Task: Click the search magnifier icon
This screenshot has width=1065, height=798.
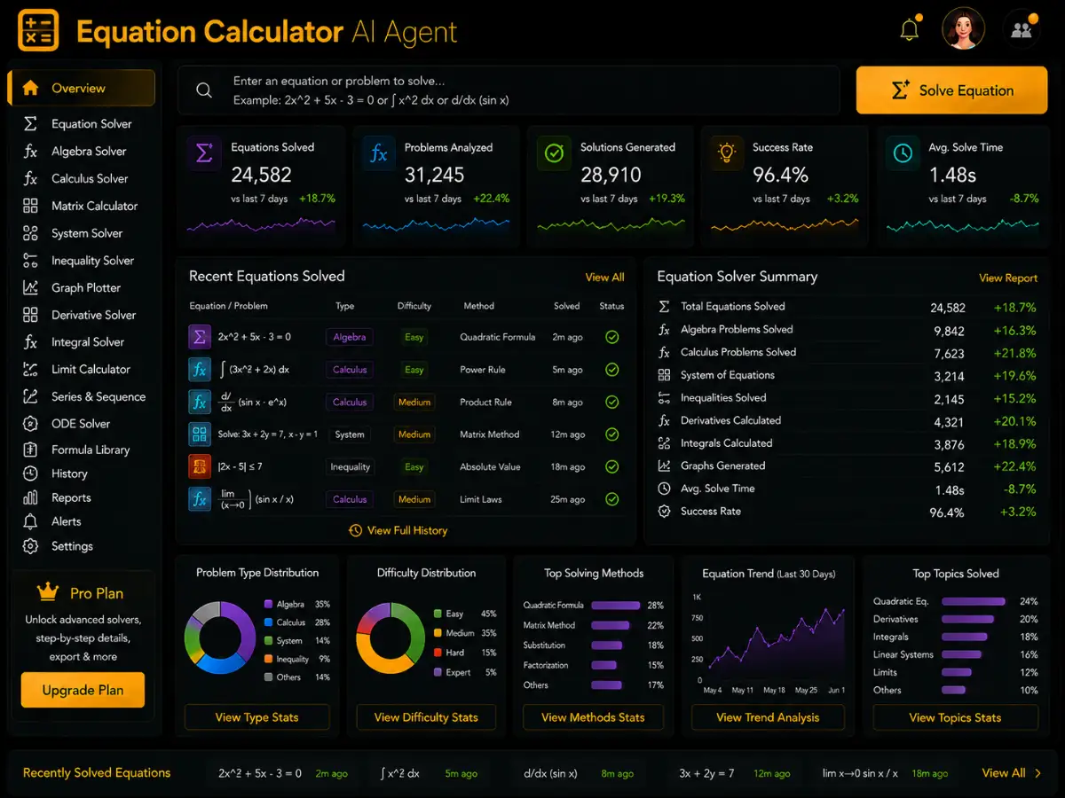Action: pos(204,90)
